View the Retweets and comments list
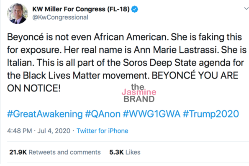This screenshot has height=166, width=249. coord(64,152)
